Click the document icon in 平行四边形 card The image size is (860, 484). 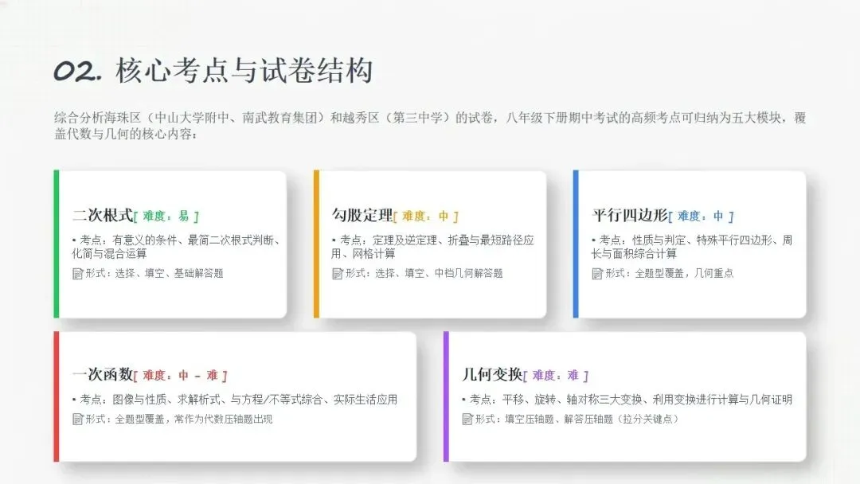[597, 274]
